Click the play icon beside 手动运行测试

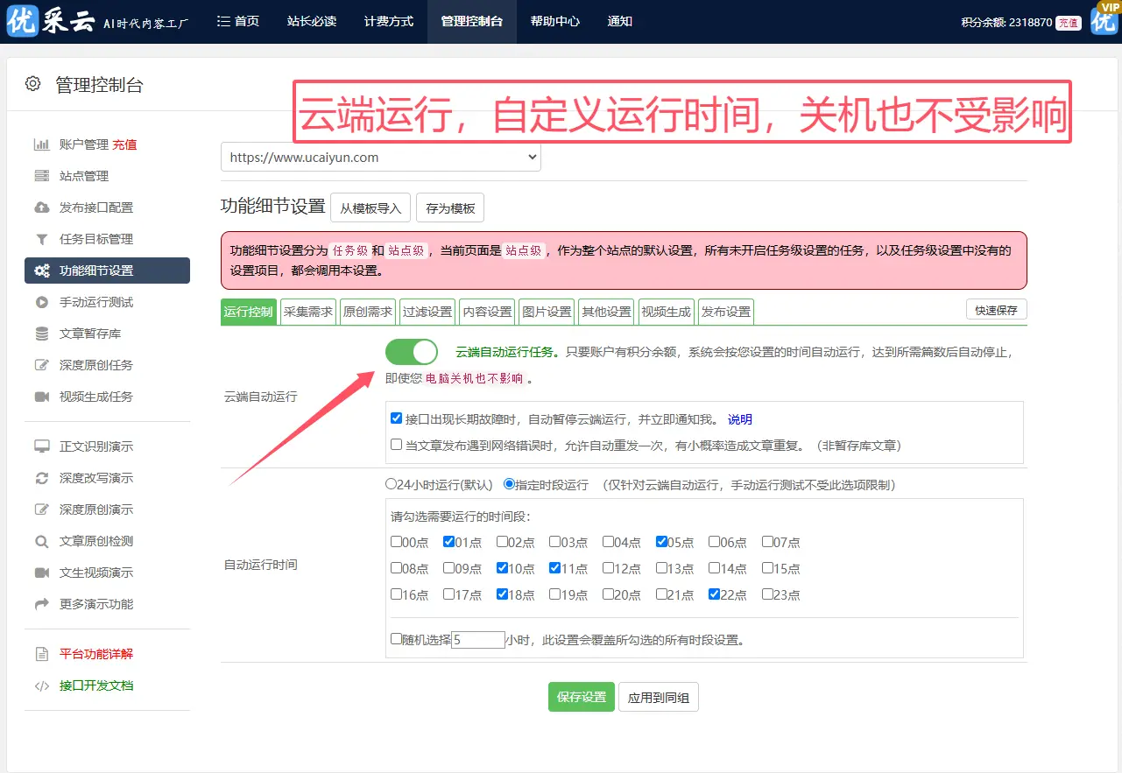(41, 302)
